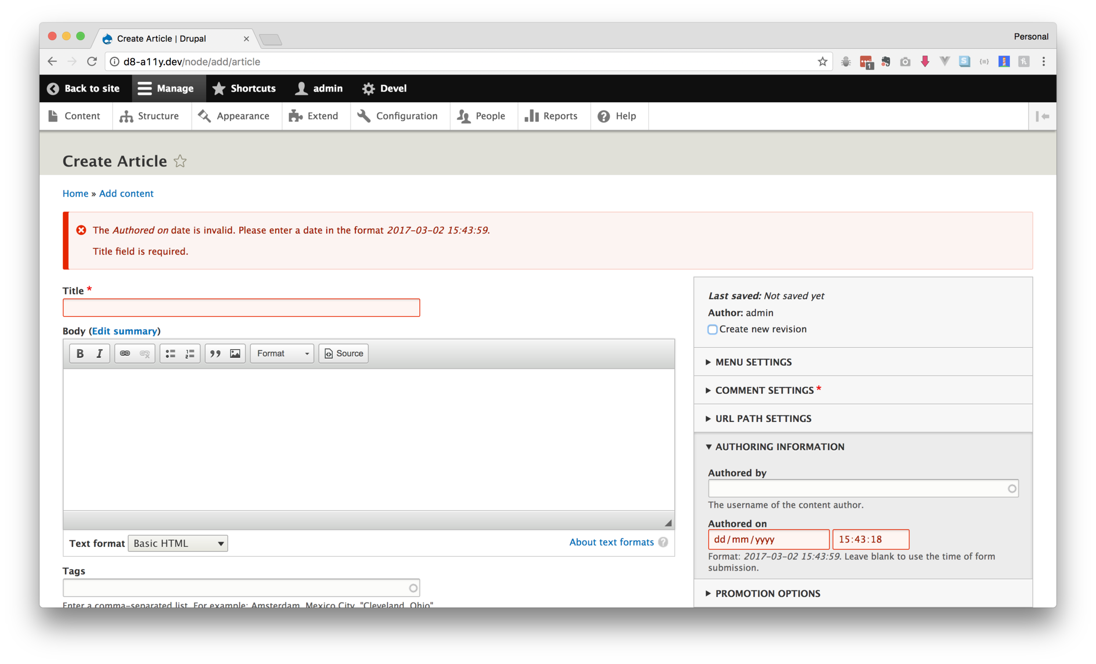This screenshot has width=1096, height=664.
Task: Expand Menu Settings section
Action: click(x=753, y=362)
